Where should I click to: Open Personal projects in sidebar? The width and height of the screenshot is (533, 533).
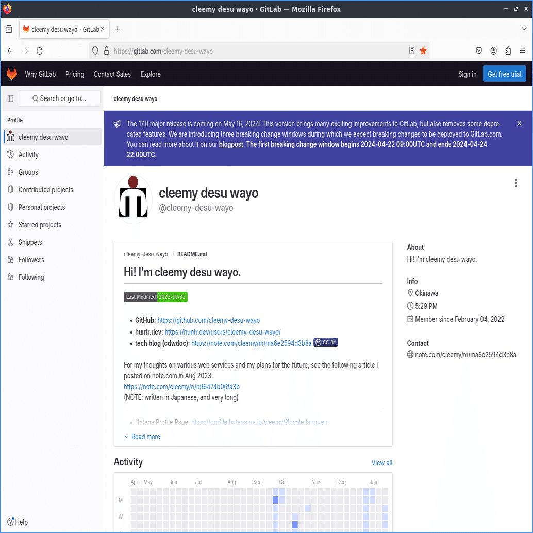(53, 207)
